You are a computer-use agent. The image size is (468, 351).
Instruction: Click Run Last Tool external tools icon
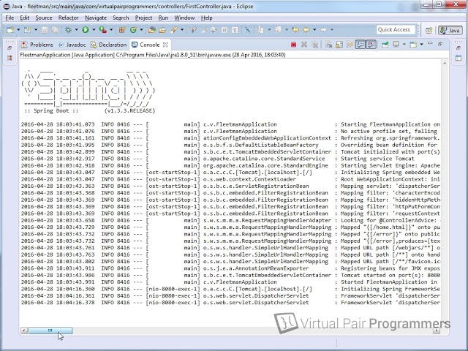(x=102, y=29)
